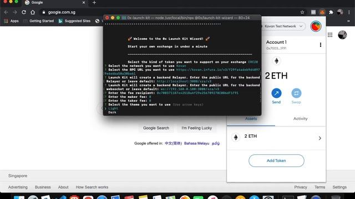Click I'm Feeling Lucky button
355x199 pixels.
pos(196,128)
